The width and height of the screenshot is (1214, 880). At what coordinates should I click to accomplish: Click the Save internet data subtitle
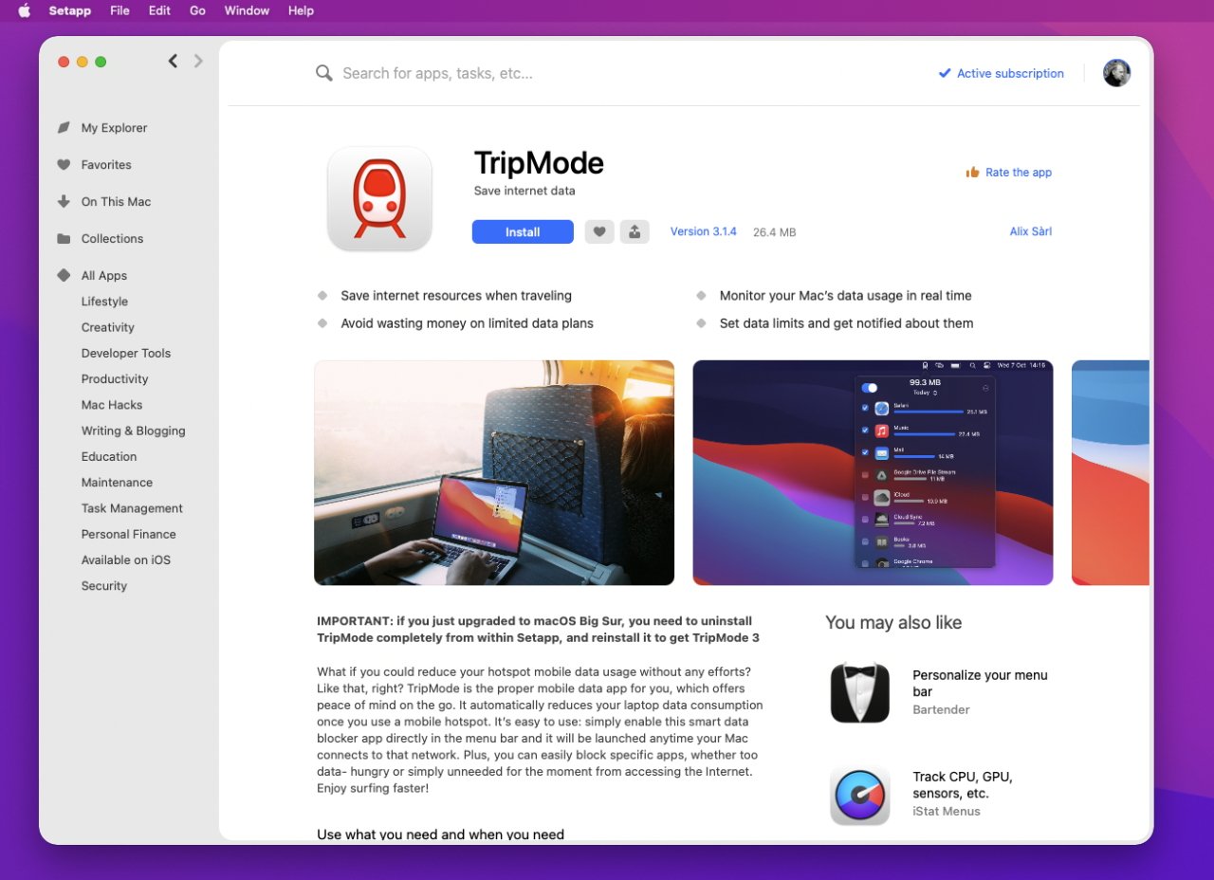click(524, 191)
